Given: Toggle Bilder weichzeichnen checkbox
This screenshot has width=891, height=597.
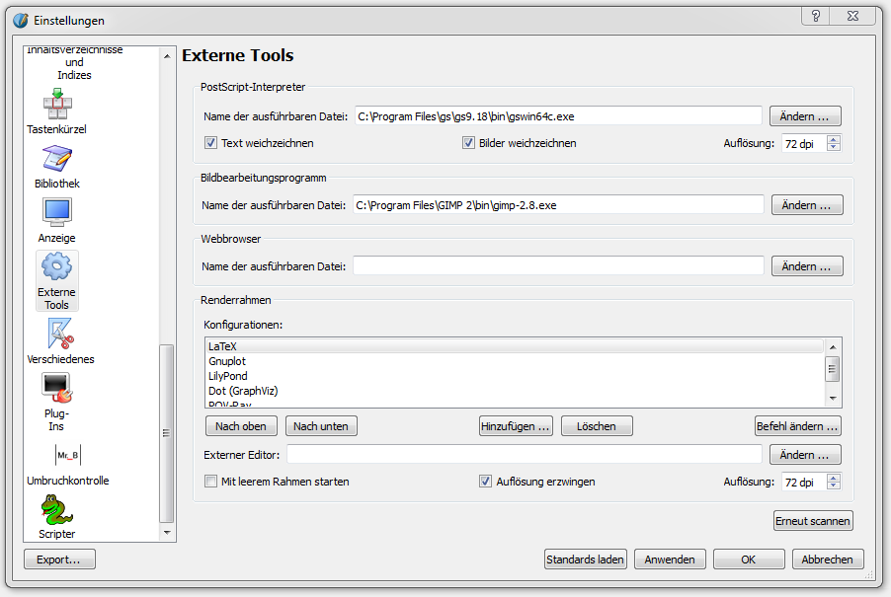Looking at the screenshot, I should click(x=469, y=143).
